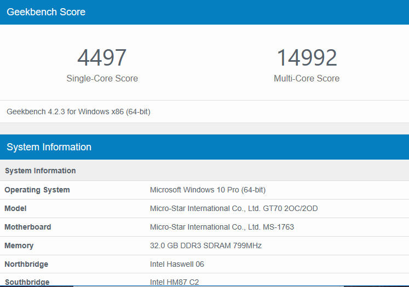The height and width of the screenshot is (287, 409).
Task: Click the Southbridge row label
Action: tap(27, 282)
